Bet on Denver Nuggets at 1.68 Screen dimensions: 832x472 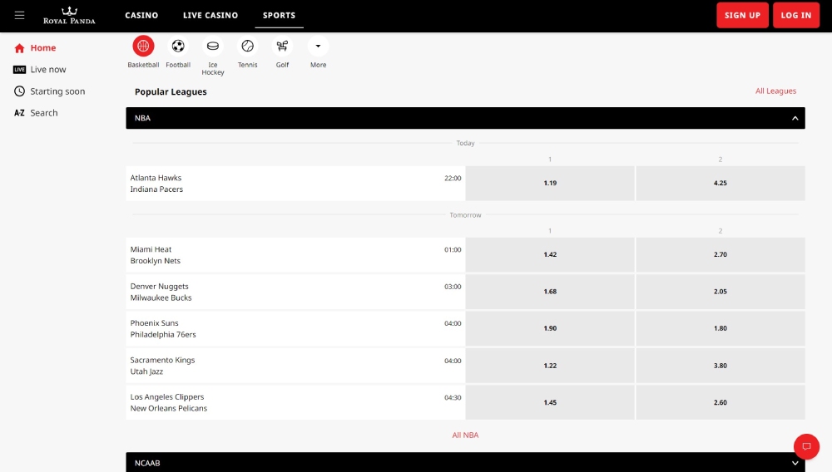tap(550, 292)
